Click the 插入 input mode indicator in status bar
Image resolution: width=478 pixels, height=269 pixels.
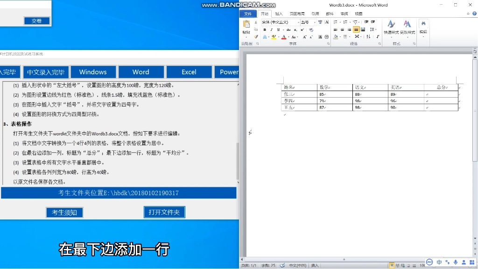point(315,265)
